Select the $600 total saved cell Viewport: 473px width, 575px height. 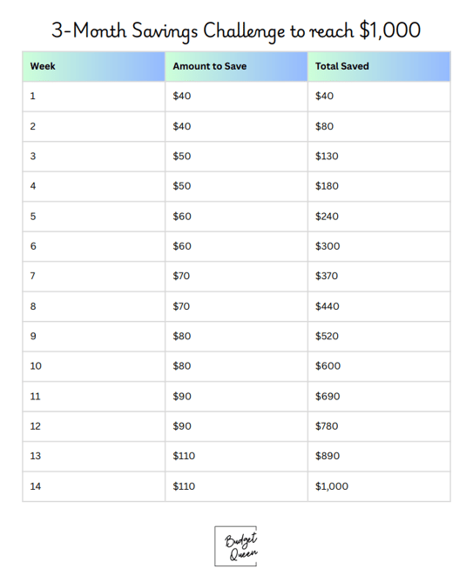coord(379,366)
